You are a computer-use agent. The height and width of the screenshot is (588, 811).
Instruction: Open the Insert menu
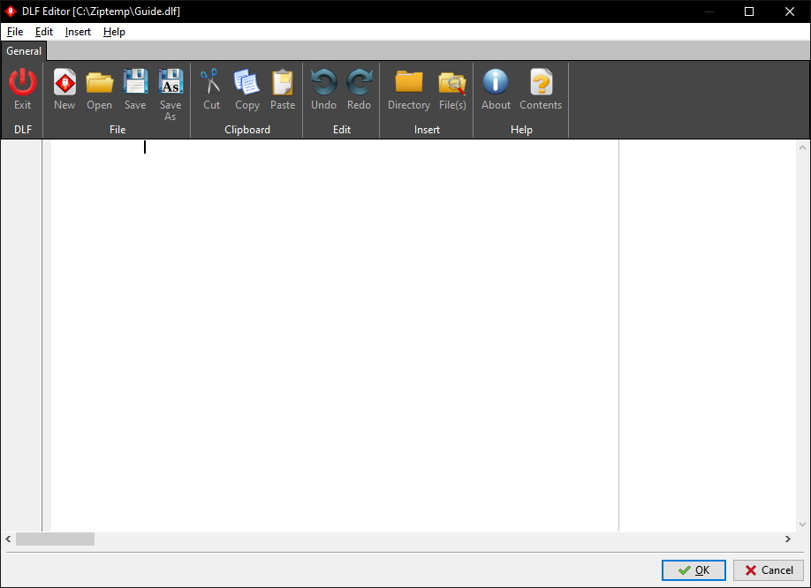[78, 32]
